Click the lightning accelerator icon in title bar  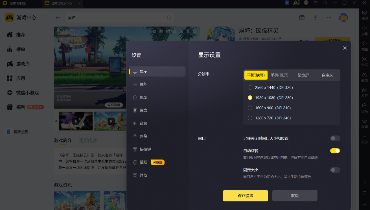[287, 3]
